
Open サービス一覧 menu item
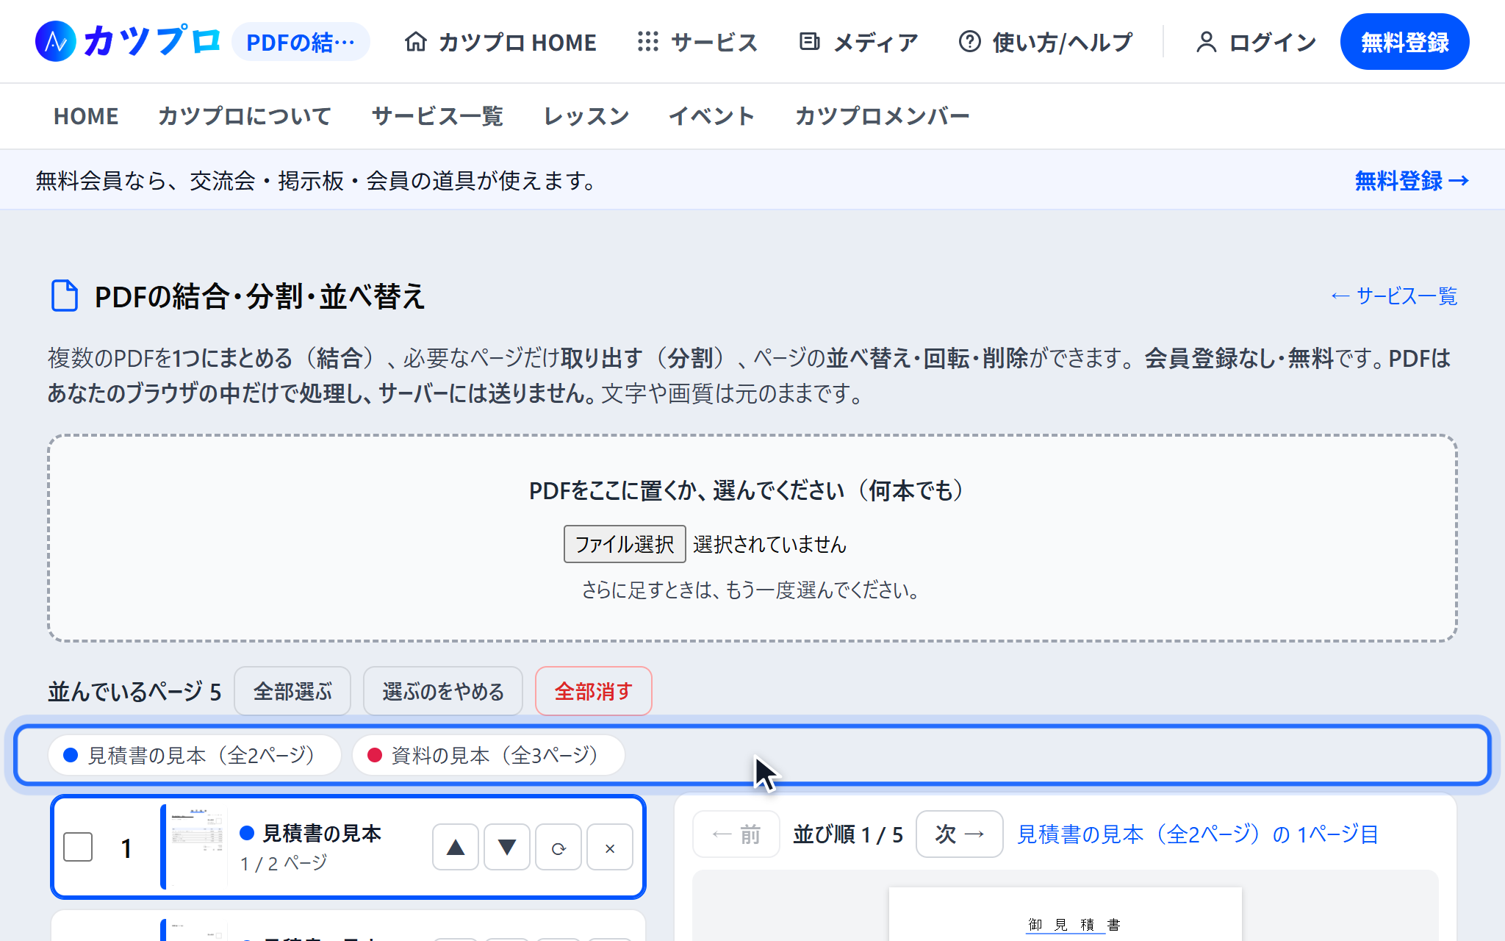coord(437,116)
